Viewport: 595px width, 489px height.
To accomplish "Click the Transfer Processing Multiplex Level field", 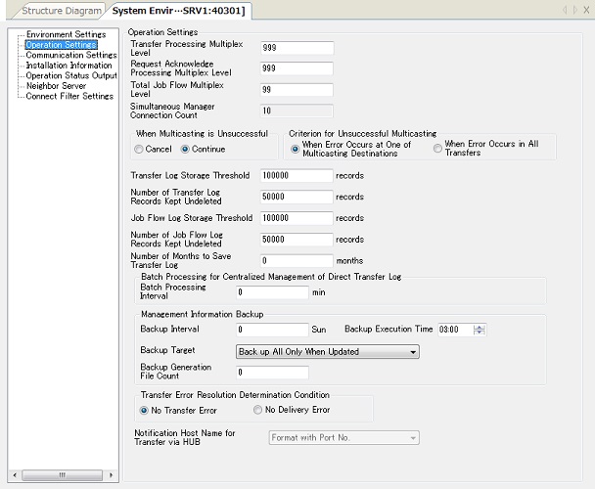I will (x=297, y=48).
